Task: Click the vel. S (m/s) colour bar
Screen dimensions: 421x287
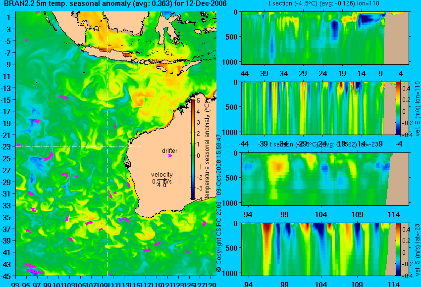Action: (398, 249)
